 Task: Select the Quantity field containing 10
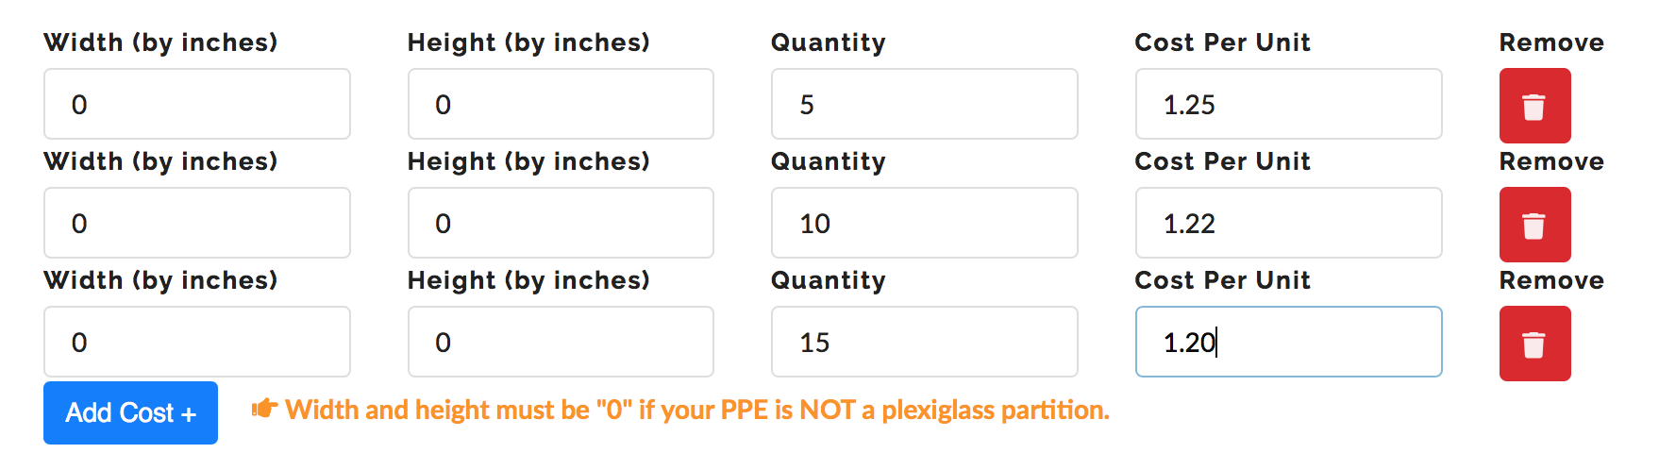(924, 223)
